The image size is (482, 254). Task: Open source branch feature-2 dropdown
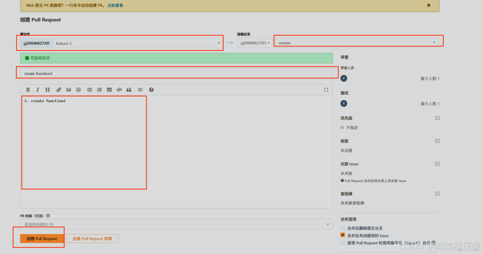(x=138, y=43)
